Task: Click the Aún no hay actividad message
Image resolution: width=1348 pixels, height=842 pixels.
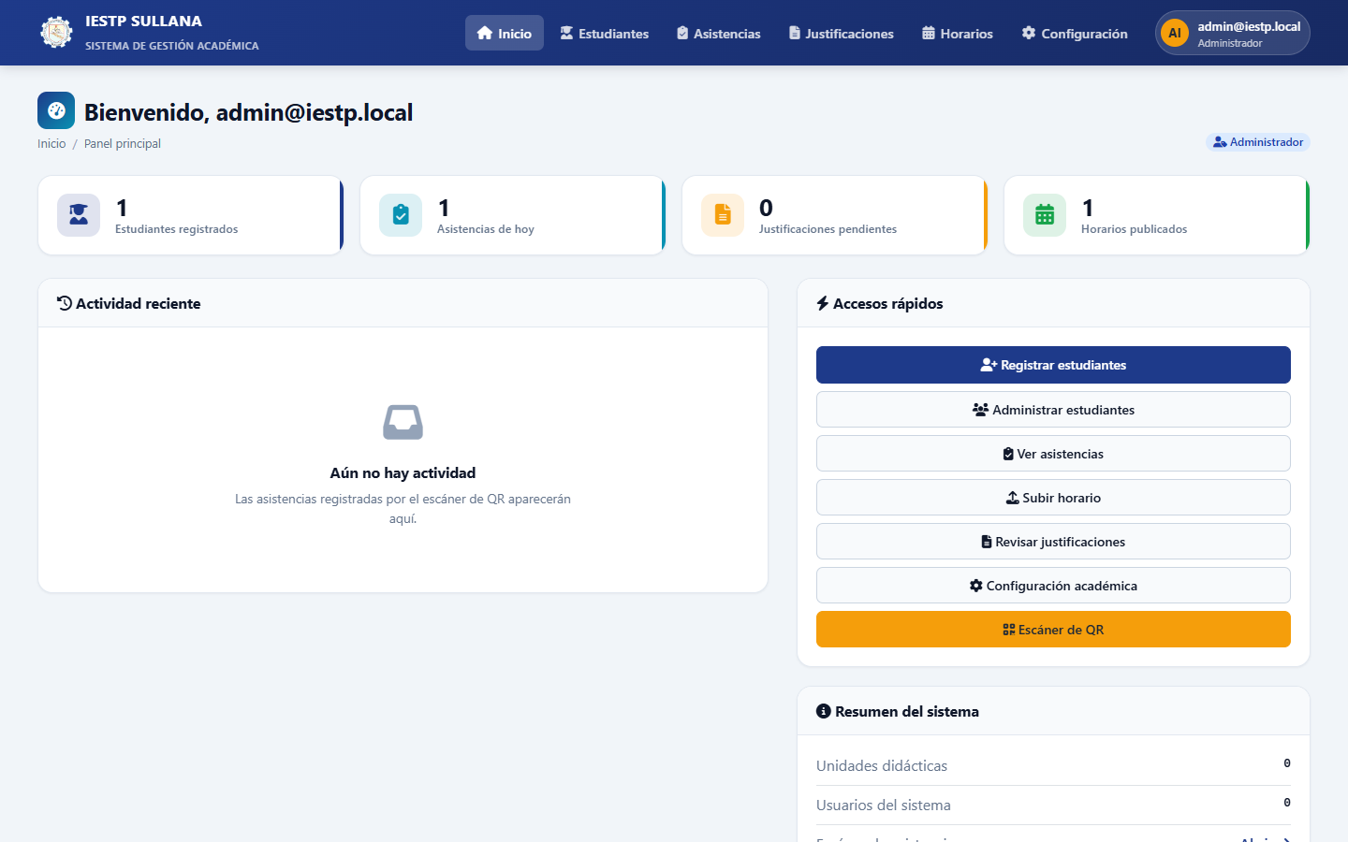Action: coord(403,473)
